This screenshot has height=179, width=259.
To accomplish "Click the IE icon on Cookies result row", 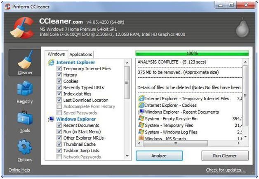I will pos(141,105).
